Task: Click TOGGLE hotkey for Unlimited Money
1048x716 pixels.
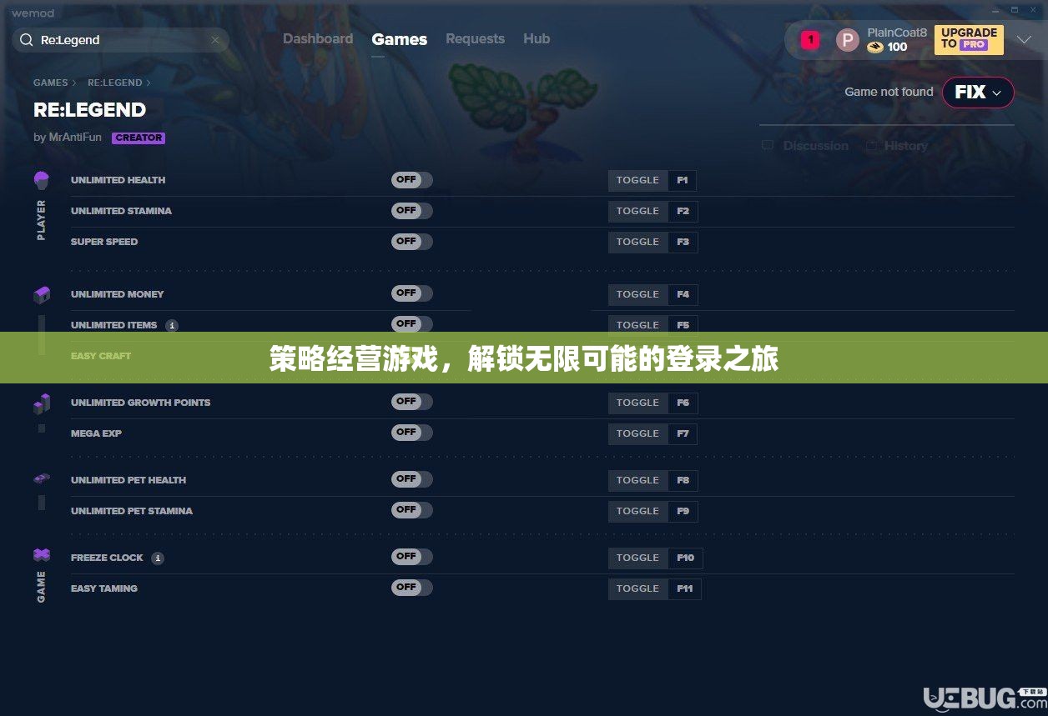Action: pyautogui.click(x=637, y=294)
